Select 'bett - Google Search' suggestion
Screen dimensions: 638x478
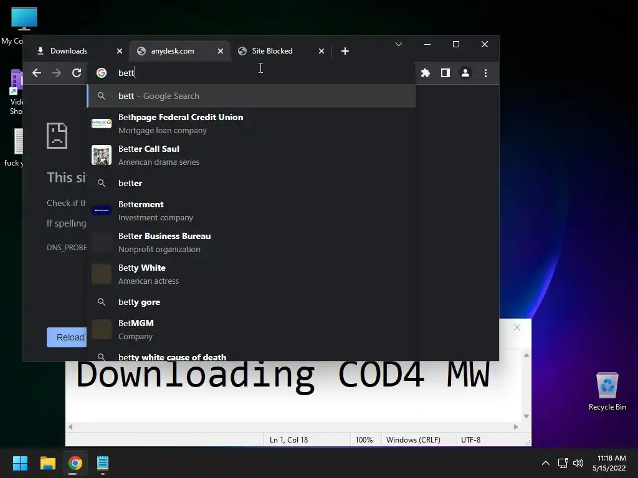click(252, 96)
